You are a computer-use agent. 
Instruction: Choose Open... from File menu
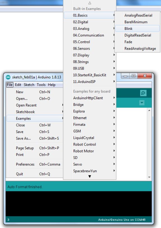pyautogui.click(x=35, y=99)
